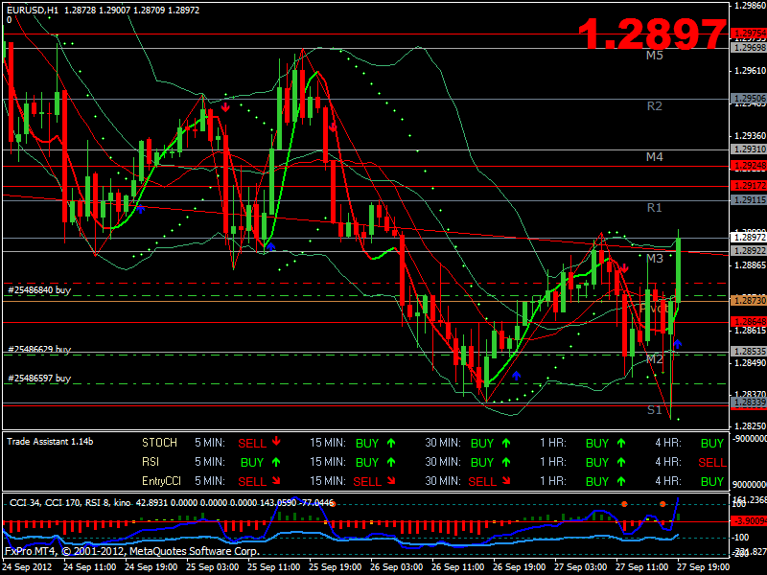Click the 27 Sep 19:00 time axis label

[704, 567]
